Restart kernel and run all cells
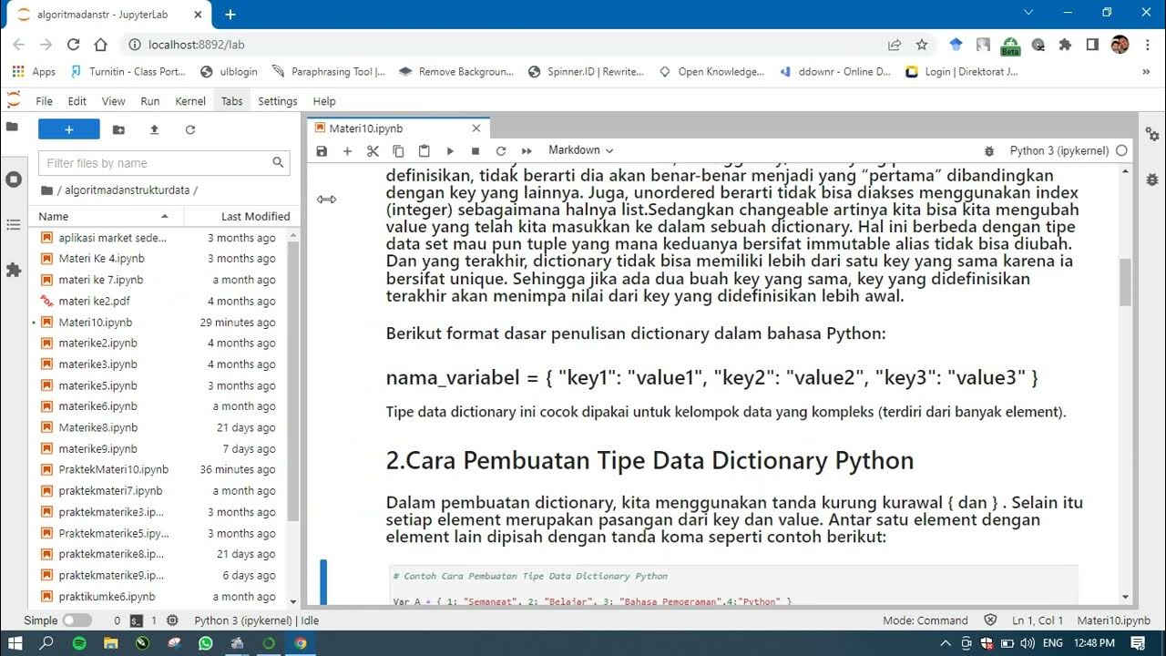Screen dimensions: 1166x656 (x=527, y=150)
